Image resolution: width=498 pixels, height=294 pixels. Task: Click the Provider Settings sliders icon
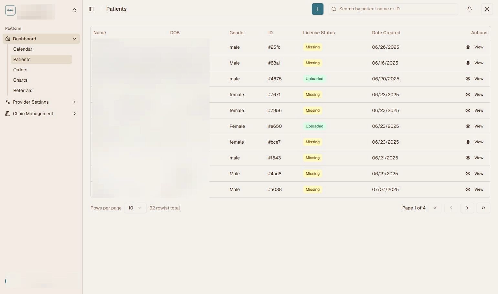[8, 102]
